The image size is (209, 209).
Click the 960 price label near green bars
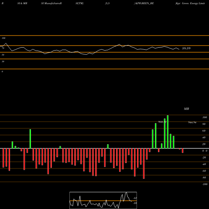pyautogui.click(x=162, y=122)
